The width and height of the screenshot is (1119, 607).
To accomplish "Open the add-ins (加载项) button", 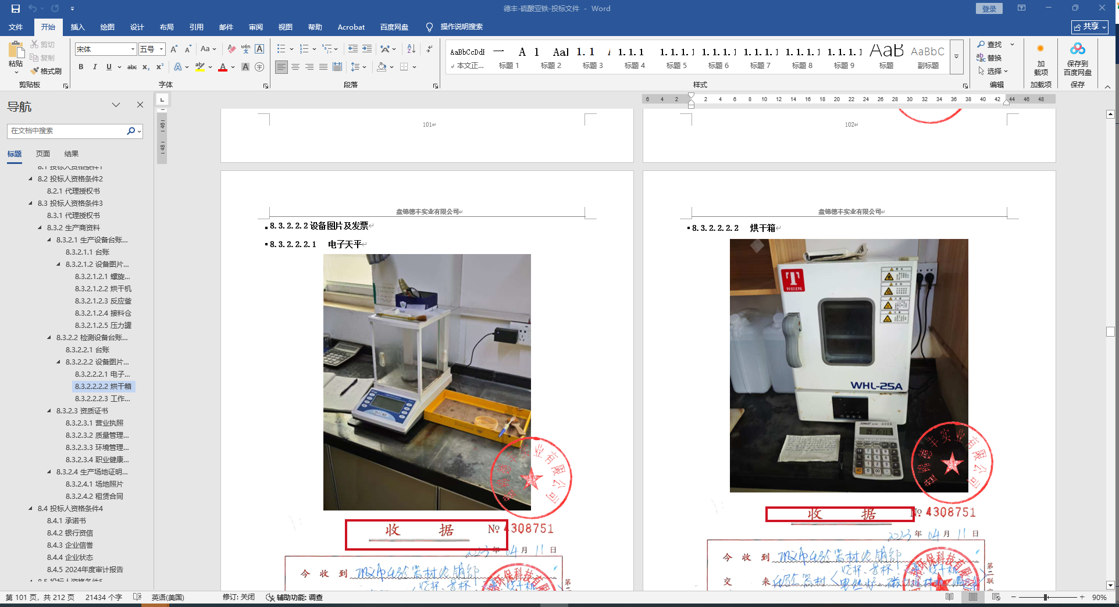I will tap(1040, 59).
